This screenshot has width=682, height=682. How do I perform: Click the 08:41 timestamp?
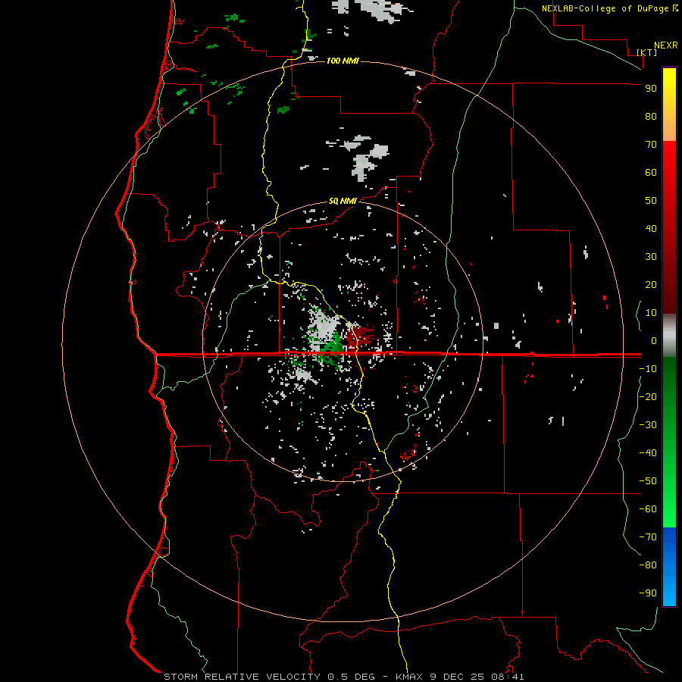tap(508, 677)
